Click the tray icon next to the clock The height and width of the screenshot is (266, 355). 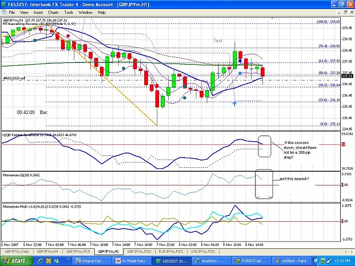(x=329, y=261)
